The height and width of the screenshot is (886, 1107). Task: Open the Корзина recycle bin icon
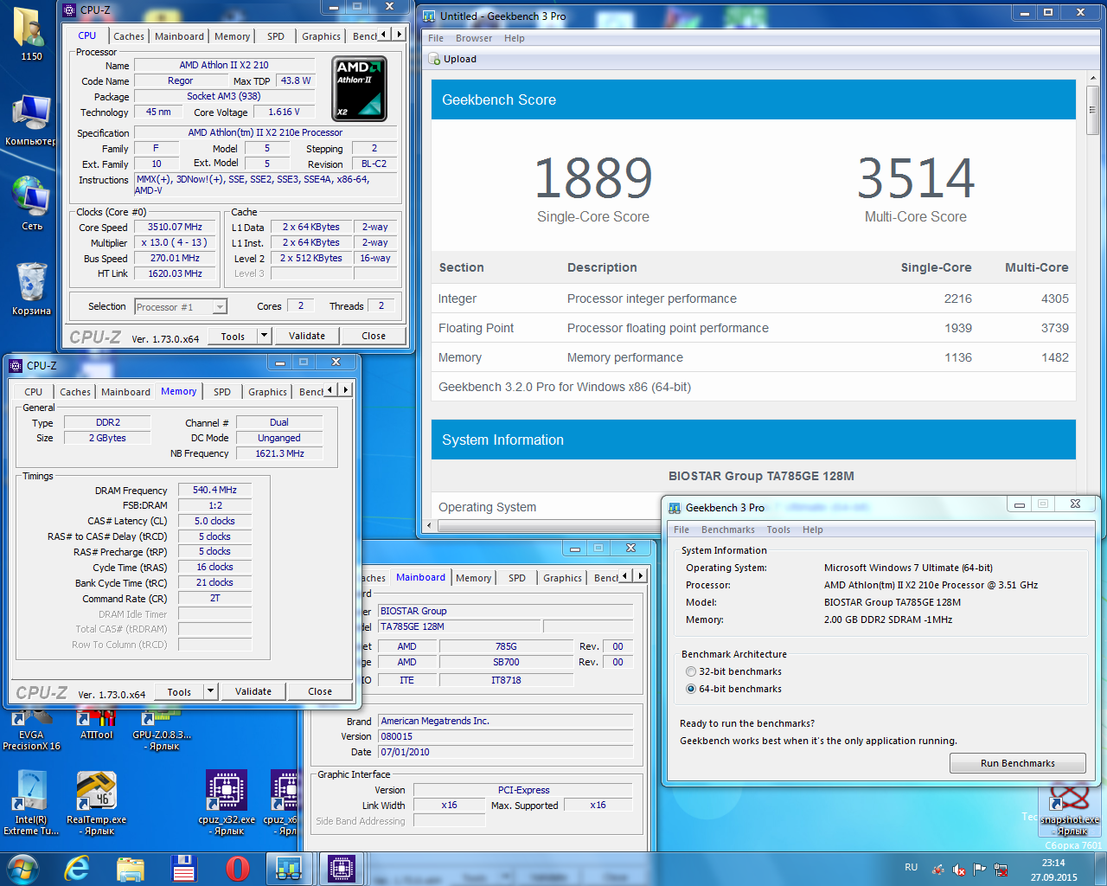(31, 288)
